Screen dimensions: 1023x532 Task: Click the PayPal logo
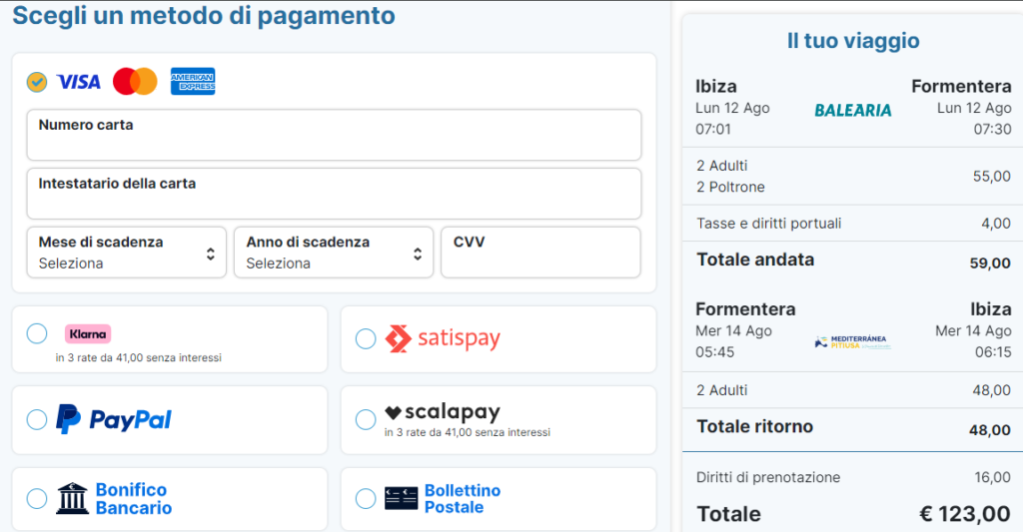click(113, 419)
